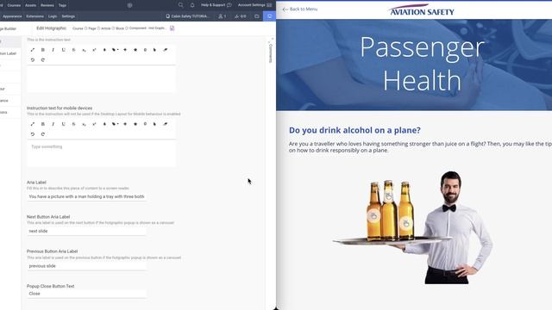Click Back to Menu in preview

[300, 9]
